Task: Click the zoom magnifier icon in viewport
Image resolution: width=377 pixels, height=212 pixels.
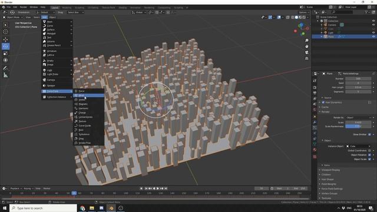Action: (x=306, y=41)
